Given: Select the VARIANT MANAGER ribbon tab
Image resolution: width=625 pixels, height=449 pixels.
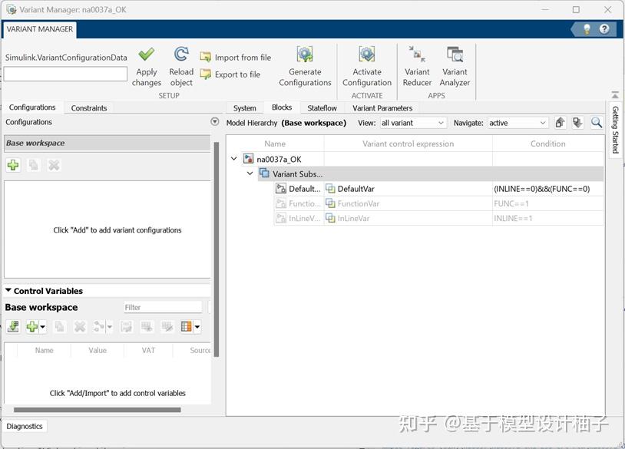Looking at the screenshot, I should 39,29.
